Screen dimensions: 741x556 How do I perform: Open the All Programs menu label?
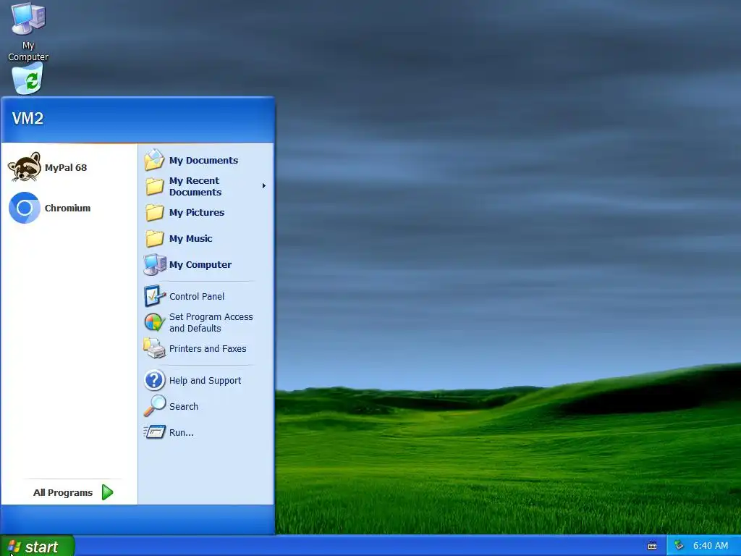[63, 492]
